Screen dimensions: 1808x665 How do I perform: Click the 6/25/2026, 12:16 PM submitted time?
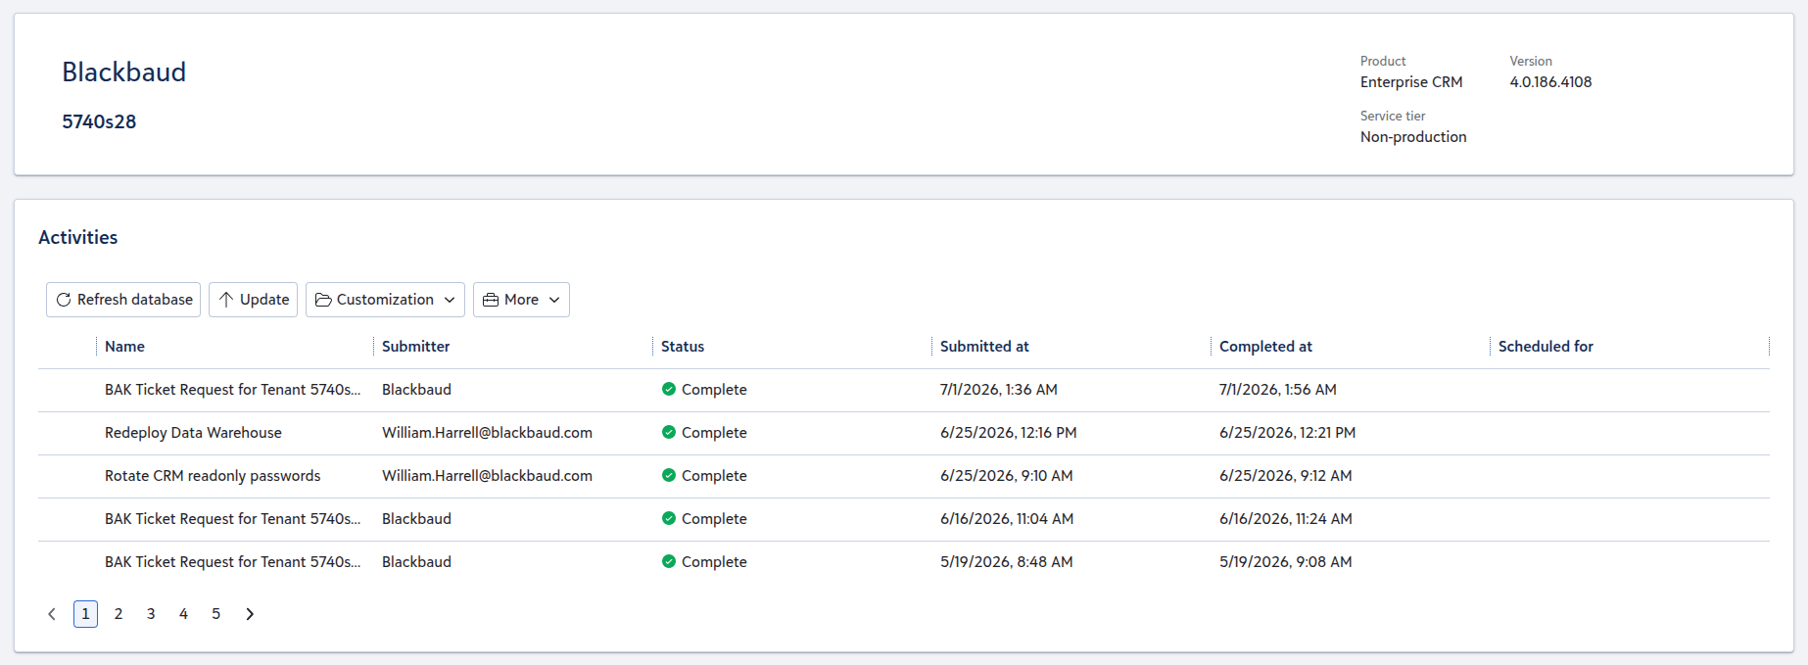(1008, 433)
